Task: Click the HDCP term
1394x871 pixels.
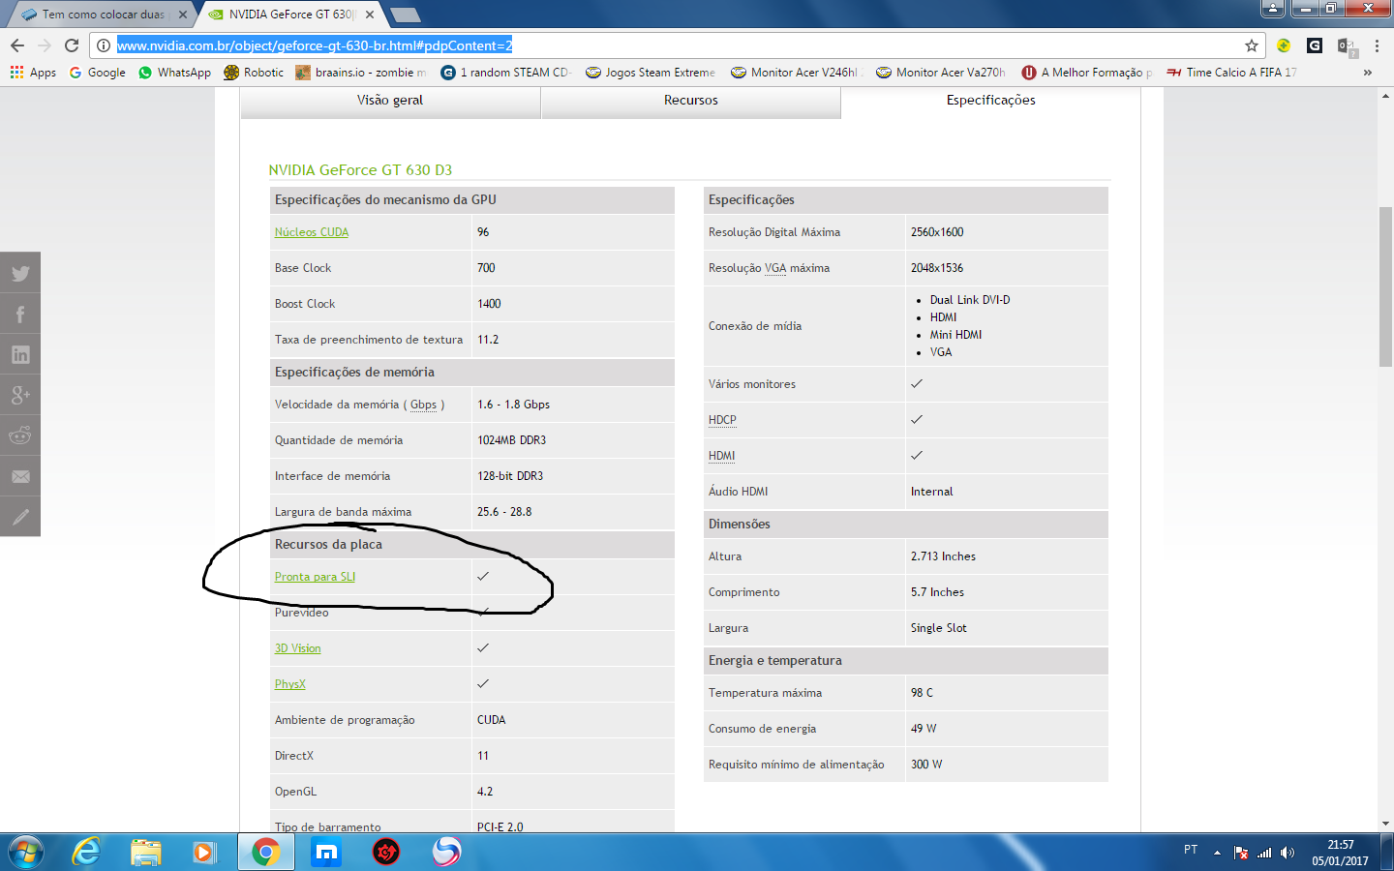Action: click(x=722, y=420)
